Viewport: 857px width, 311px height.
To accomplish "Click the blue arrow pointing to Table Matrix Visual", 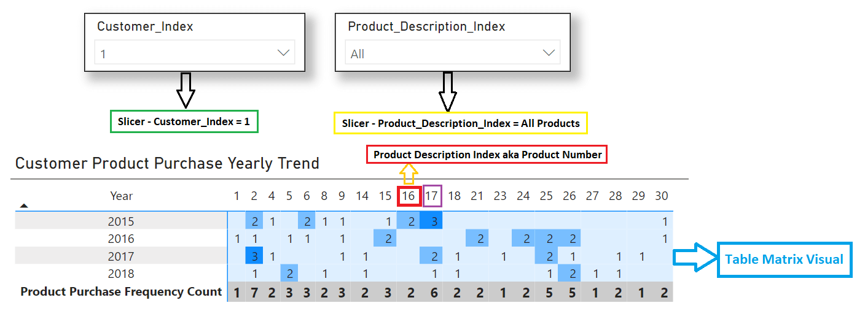I will [x=694, y=258].
